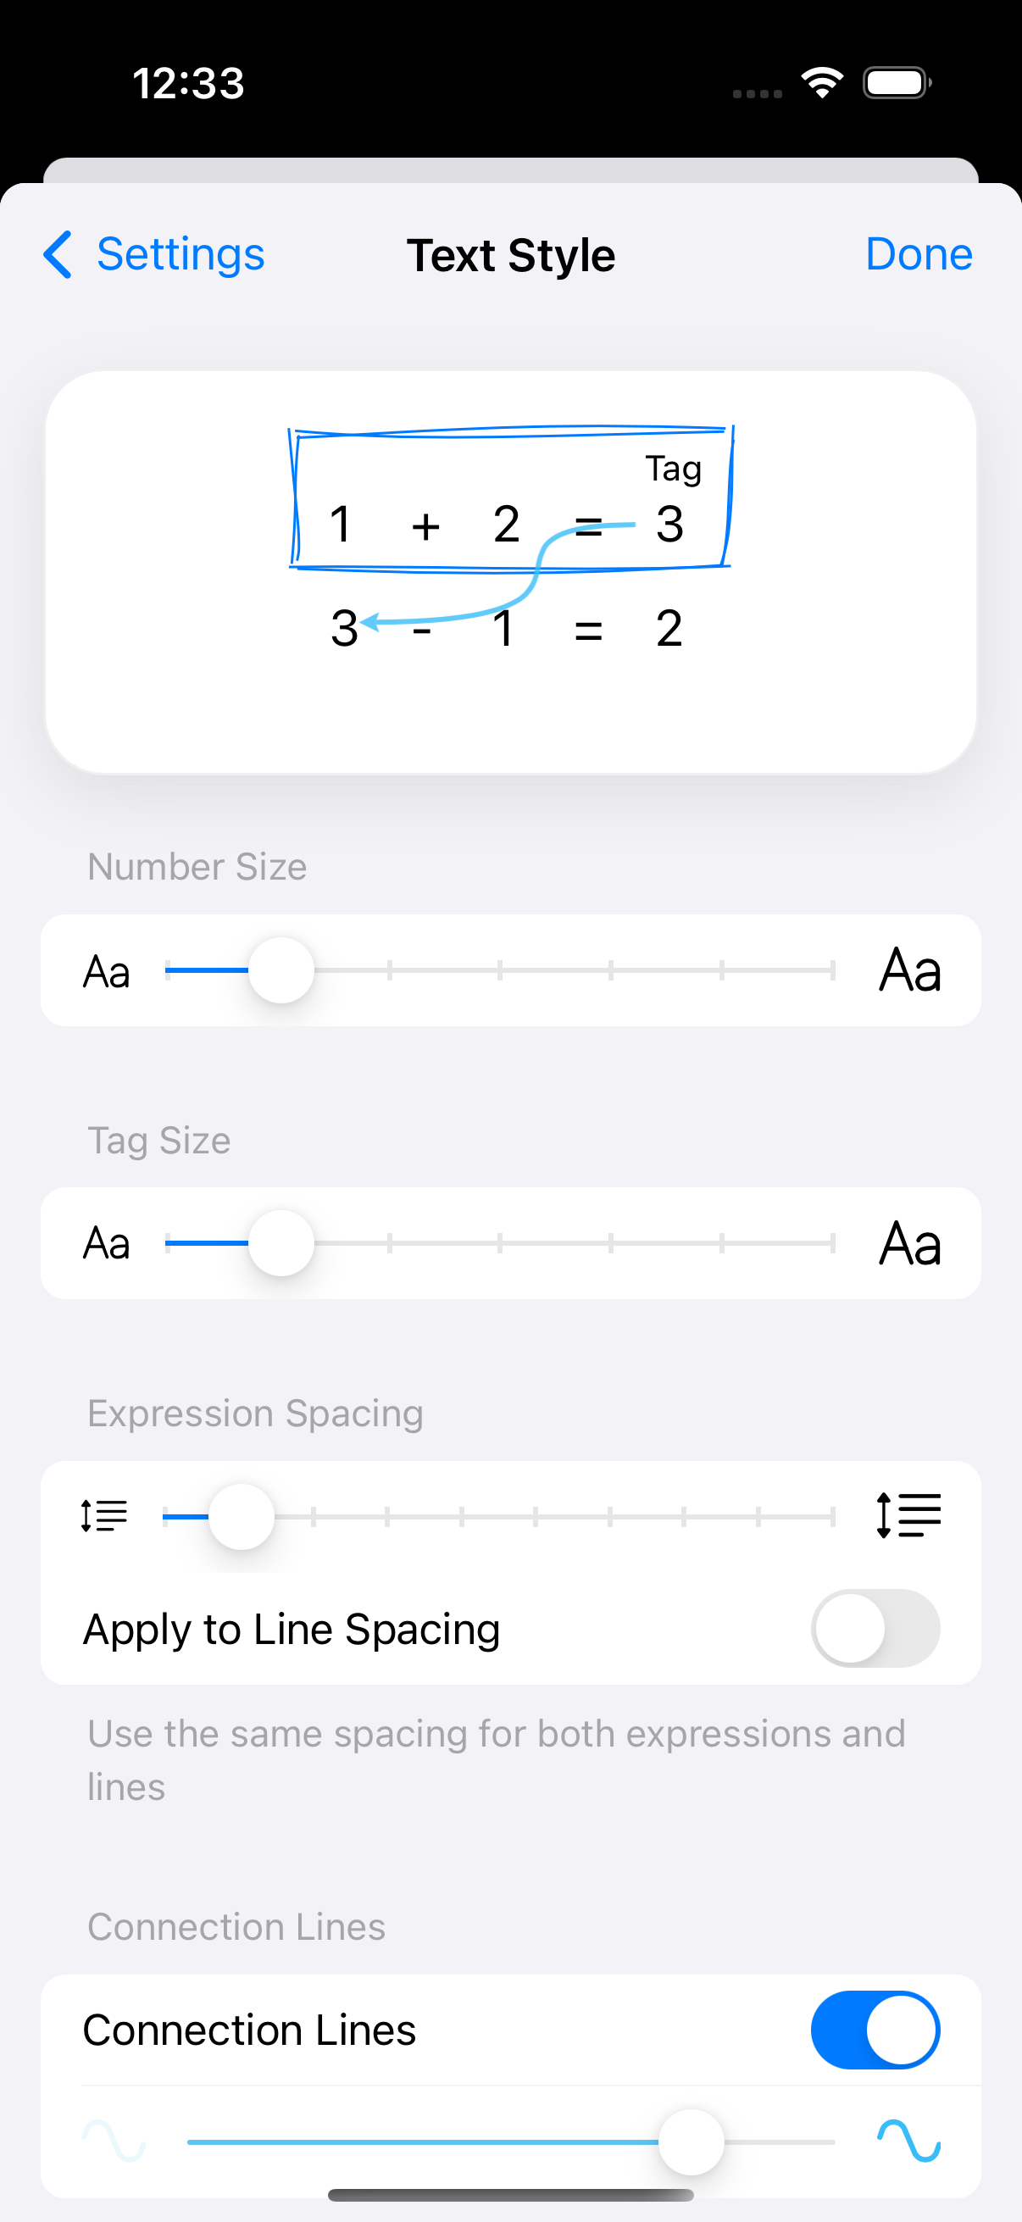
Task: Tap the large Aa icon under Number Size
Action: click(x=909, y=970)
